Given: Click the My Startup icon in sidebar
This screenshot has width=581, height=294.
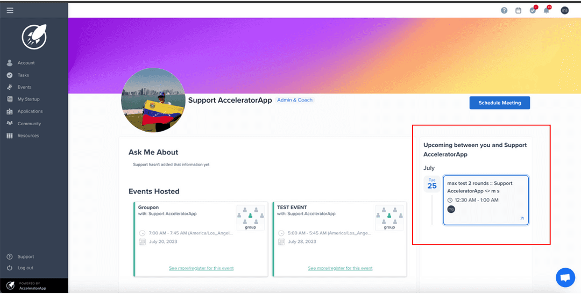Looking at the screenshot, I should tap(10, 99).
